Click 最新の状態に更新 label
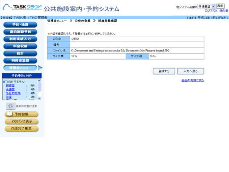 pyautogui.click(x=27, y=106)
